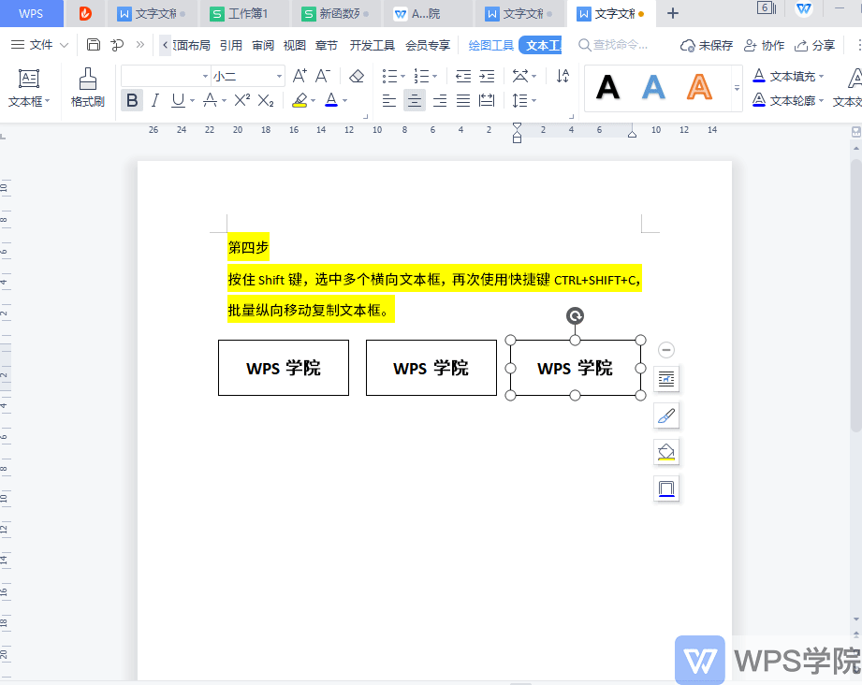Toggle center paragraph alignment
The width and height of the screenshot is (862, 685).
[414, 100]
